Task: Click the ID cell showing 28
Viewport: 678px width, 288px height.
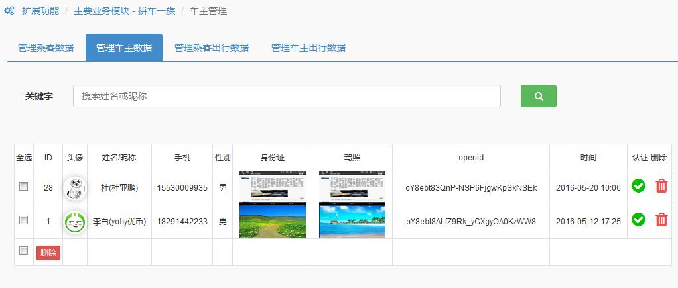Action: coord(48,188)
